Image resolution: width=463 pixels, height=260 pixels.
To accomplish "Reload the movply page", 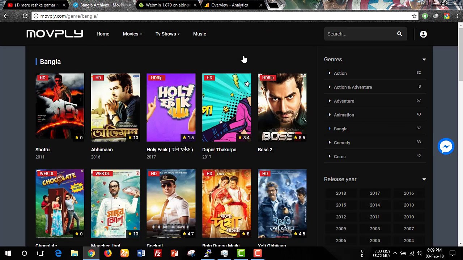I will click(x=25, y=16).
